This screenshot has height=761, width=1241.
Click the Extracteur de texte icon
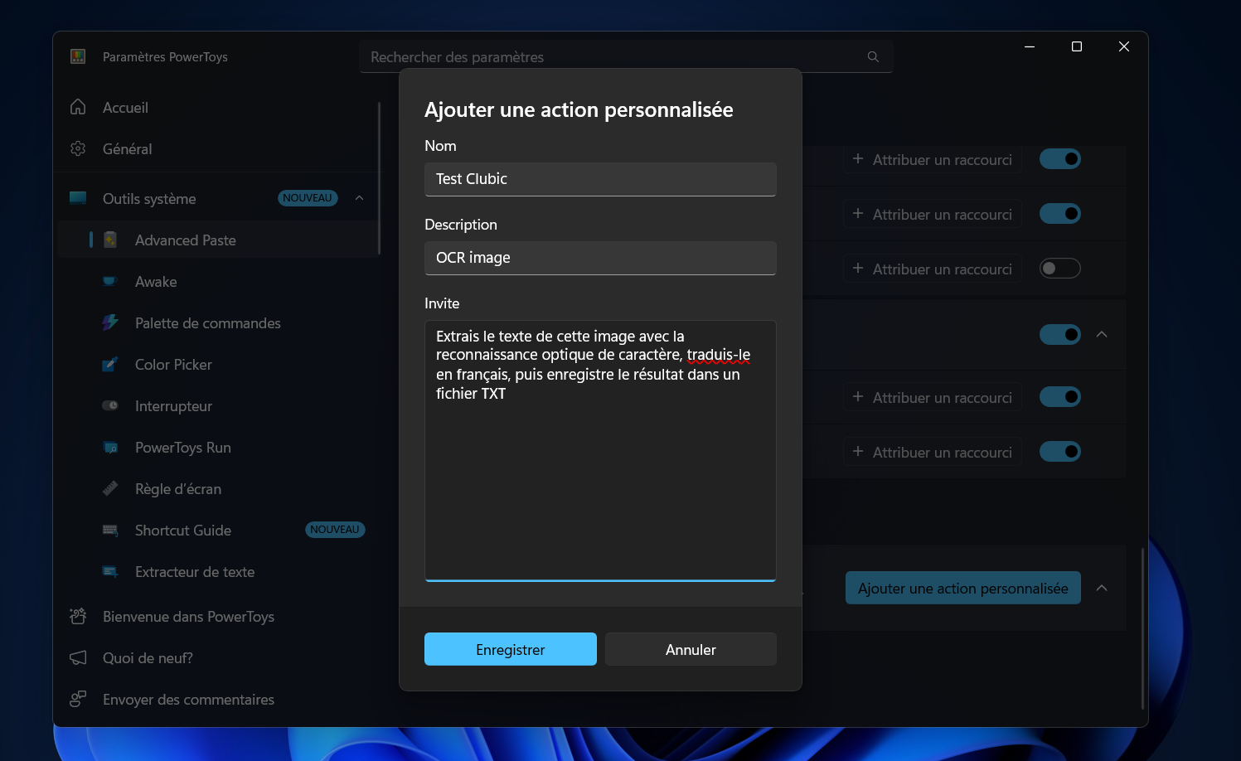(x=110, y=571)
